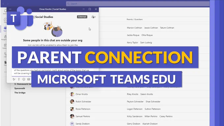The width and height of the screenshot is (224, 126).
Task: Click the Parents / Guardians column header
Action: tap(135, 19)
